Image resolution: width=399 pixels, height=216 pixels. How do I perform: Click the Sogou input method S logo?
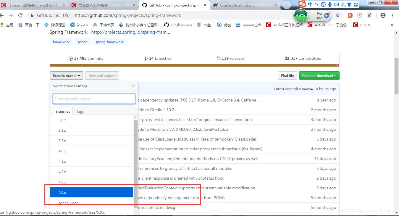point(302,4)
